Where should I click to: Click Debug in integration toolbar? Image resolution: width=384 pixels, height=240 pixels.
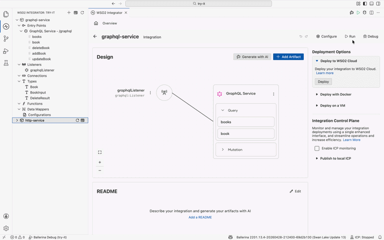(x=371, y=36)
